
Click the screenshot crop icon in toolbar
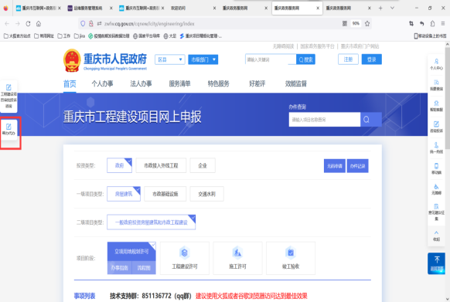click(x=411, y=24)
